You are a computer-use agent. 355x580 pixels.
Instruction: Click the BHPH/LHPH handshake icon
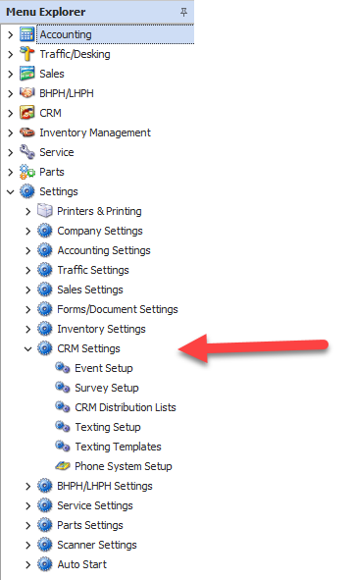[27, 93]
